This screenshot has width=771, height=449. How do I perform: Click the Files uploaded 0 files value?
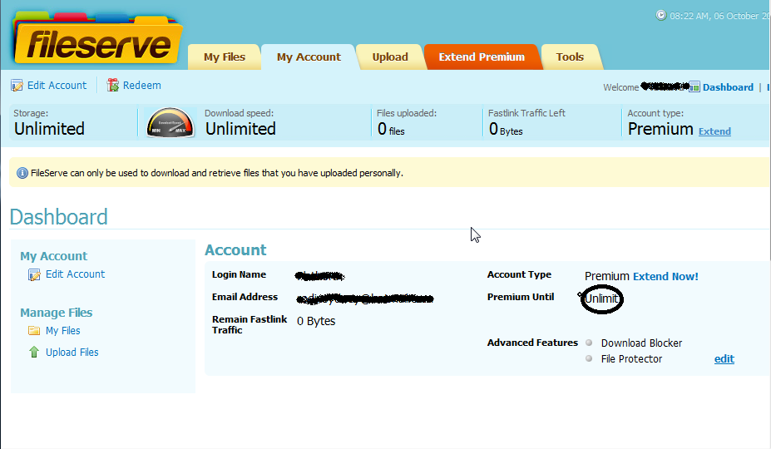[391, 130]
